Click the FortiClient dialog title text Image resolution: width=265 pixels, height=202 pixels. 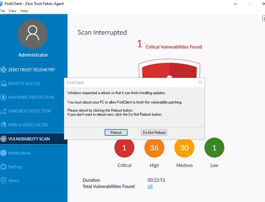point(75,83)
